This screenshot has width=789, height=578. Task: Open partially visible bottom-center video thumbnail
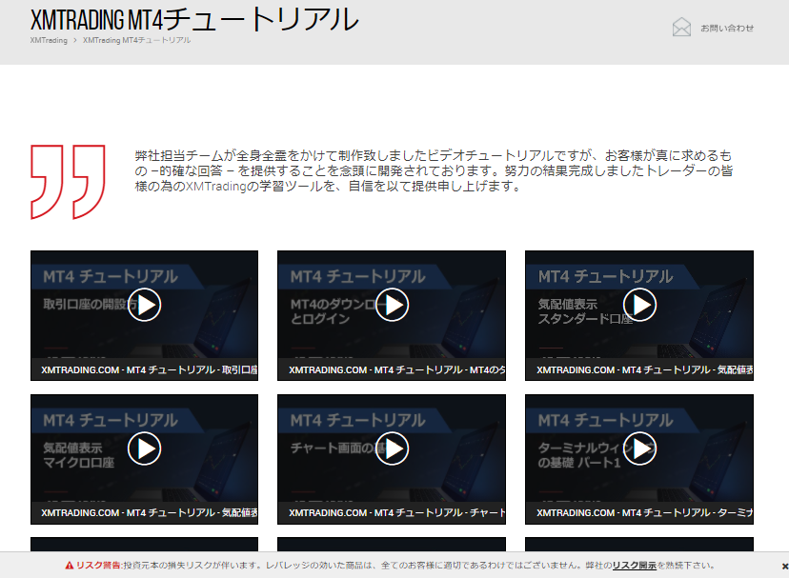[392, 545]
